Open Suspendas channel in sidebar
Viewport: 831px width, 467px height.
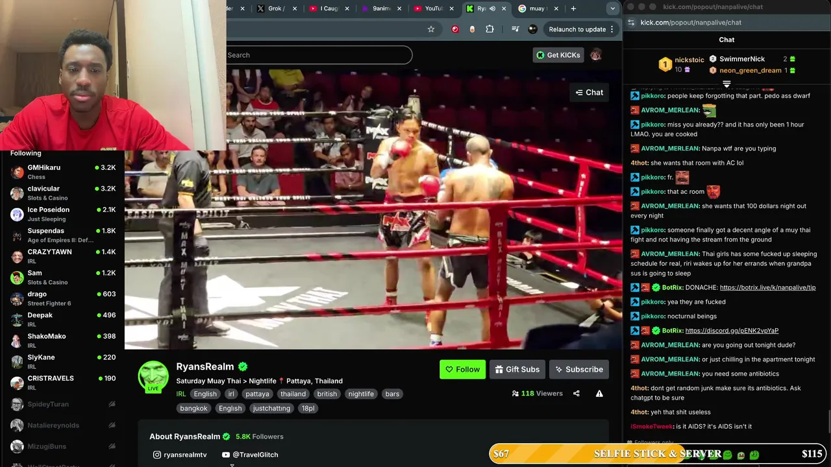pyautogui.click(x=63, y=235)
